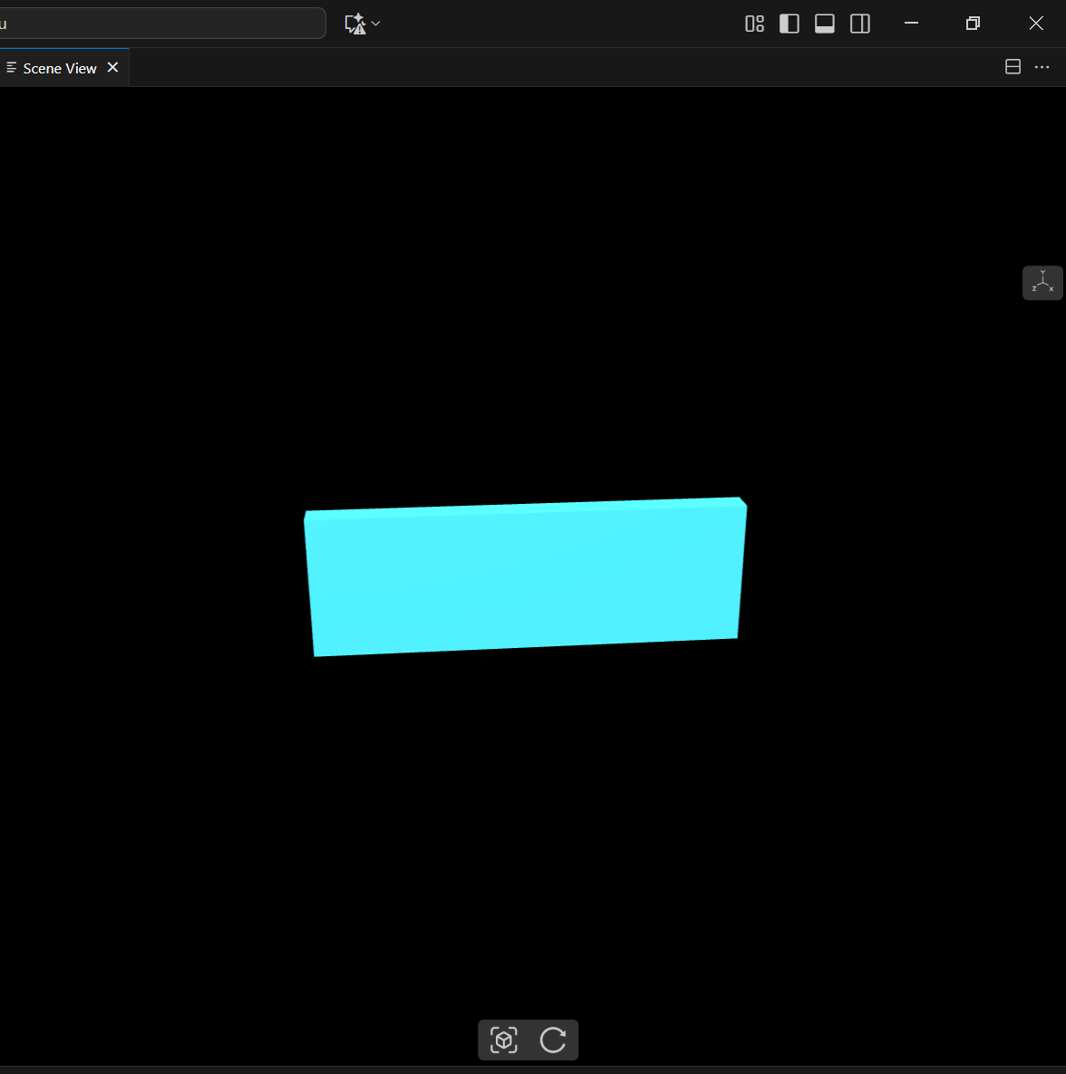The image size is (1066, 1074).
Task: Close the application window
Action: point(1036,24)
